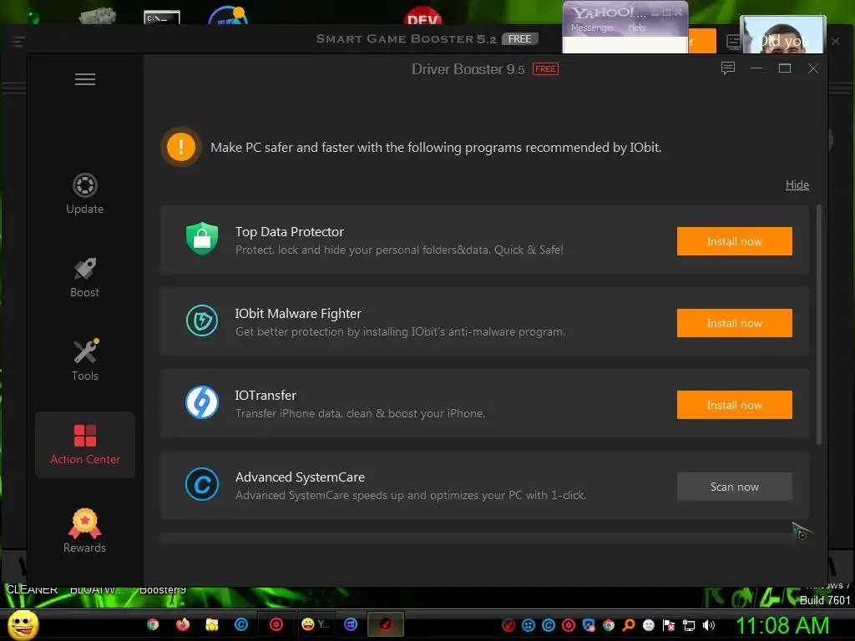Open Messenger menu in Yahoo window
The width and height of the screenshot is (855, 641).
click(x=592, y=28)
